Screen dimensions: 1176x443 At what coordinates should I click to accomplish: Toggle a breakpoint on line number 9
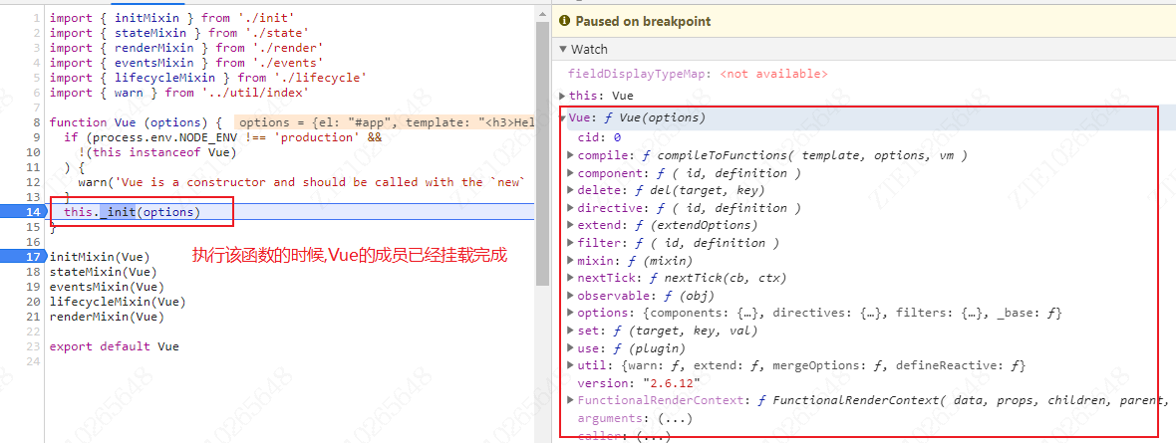pos(36,137)
